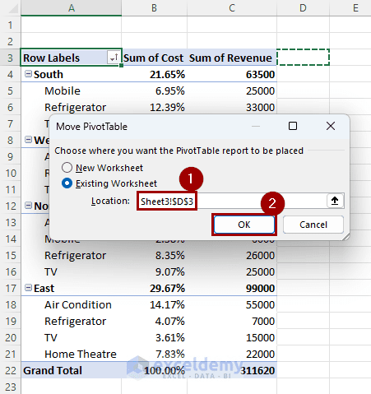Click the Refrigerator cell in row 19
371x394 pixels.
pyautogui.click(x=72, y=321)
